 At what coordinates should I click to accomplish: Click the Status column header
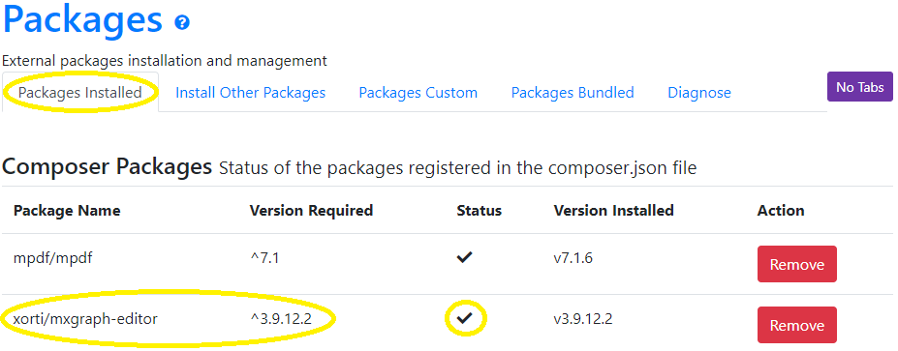point(479,211)
